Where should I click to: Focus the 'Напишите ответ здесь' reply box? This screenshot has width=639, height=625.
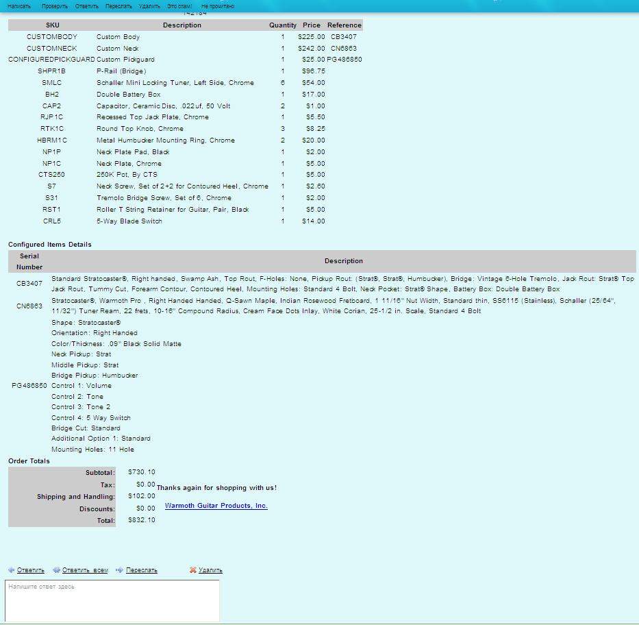(x=112, y=601)
